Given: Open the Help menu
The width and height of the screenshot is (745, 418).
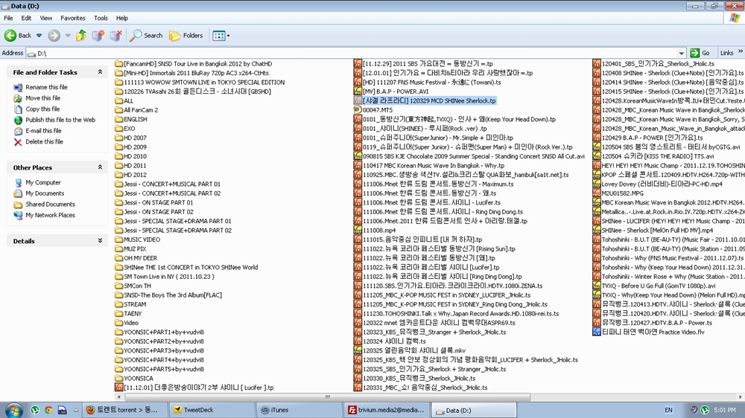Looking at the screenshot, I should point(122,18).
